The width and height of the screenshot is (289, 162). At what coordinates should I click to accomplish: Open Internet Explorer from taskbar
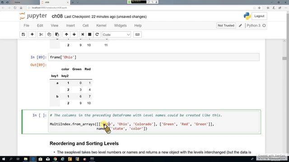(62, 159)
